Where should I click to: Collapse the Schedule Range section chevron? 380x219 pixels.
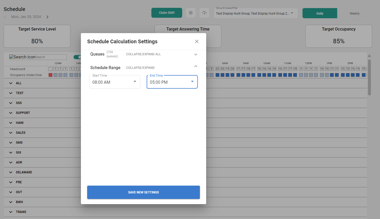pos(196,66)
